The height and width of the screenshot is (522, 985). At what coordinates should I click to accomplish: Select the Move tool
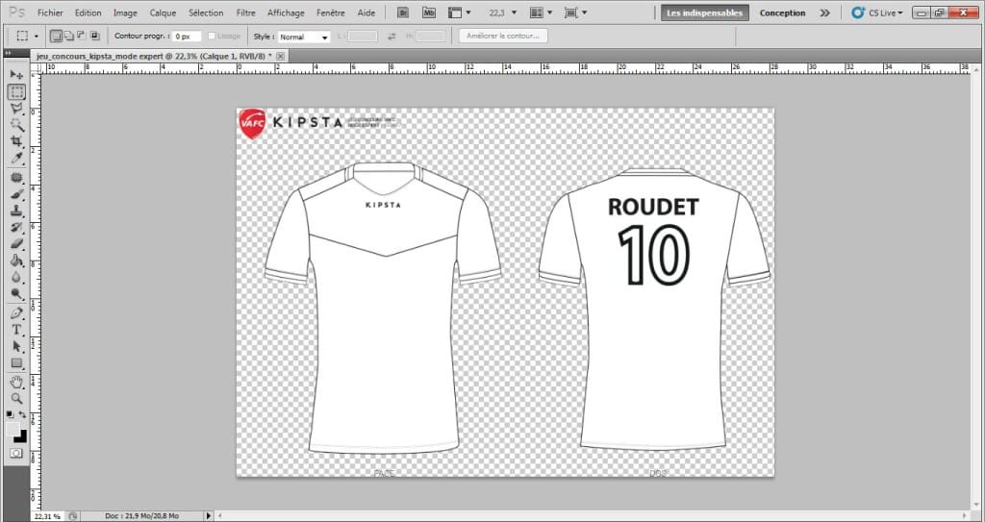(x=16, y=75)
